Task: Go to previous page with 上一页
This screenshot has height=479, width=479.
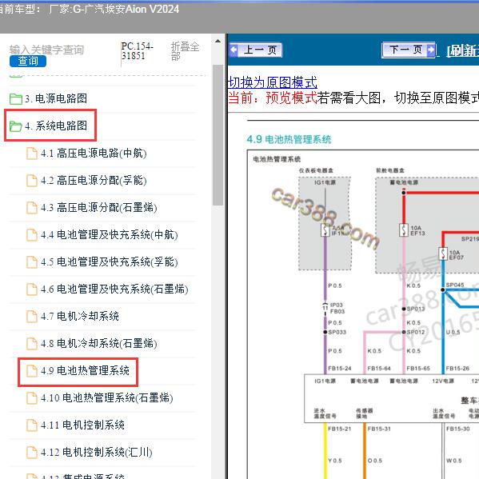Action: pos(256,50)
